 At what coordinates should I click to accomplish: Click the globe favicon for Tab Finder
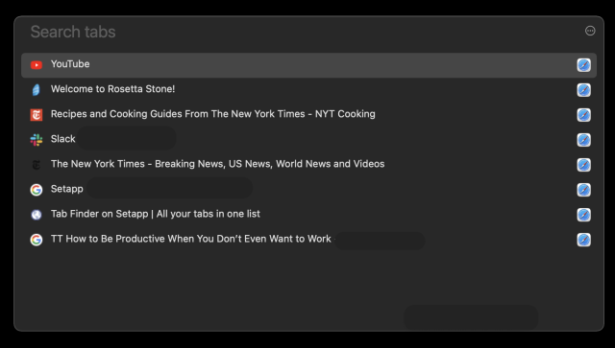(37, 215)
